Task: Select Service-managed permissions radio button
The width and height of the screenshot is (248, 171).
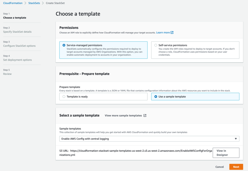Action: click(64, 45)
